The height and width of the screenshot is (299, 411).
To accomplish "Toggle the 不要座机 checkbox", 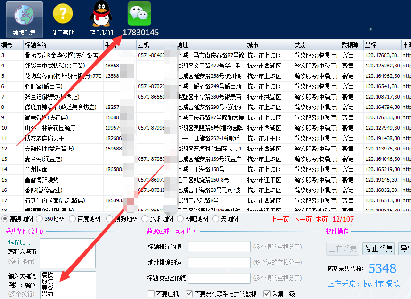I will 151,294.
